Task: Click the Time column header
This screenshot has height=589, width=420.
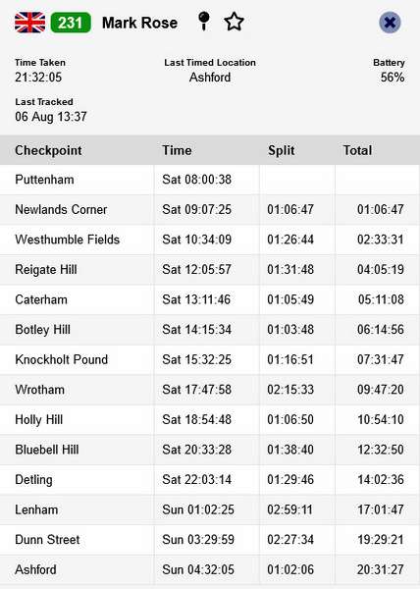Action: coord(177,150)
